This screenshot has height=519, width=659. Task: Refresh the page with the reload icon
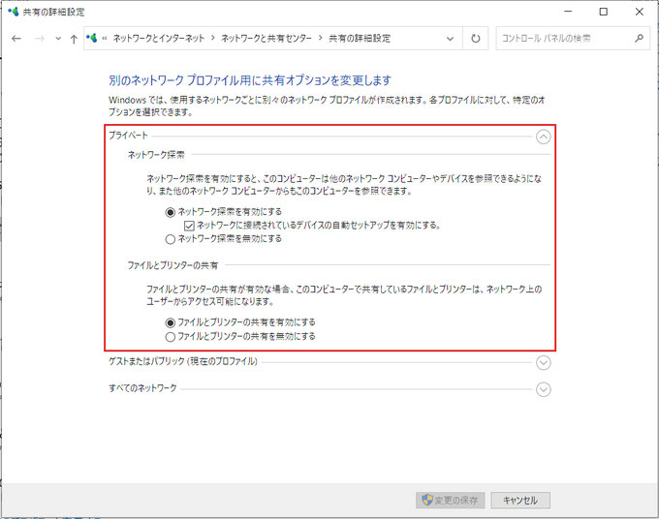[x=475, y=39]
